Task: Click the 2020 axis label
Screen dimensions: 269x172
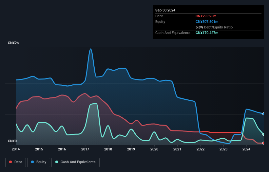Action: (x=154, y=149)
